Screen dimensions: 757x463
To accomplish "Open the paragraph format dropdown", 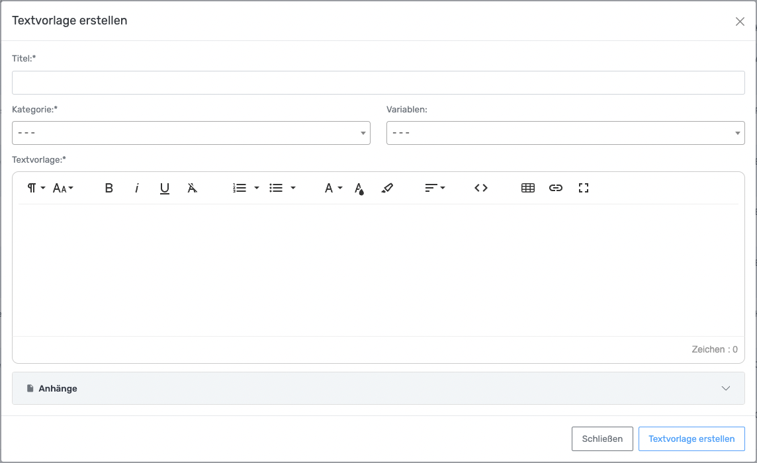I will click(36, 189).
